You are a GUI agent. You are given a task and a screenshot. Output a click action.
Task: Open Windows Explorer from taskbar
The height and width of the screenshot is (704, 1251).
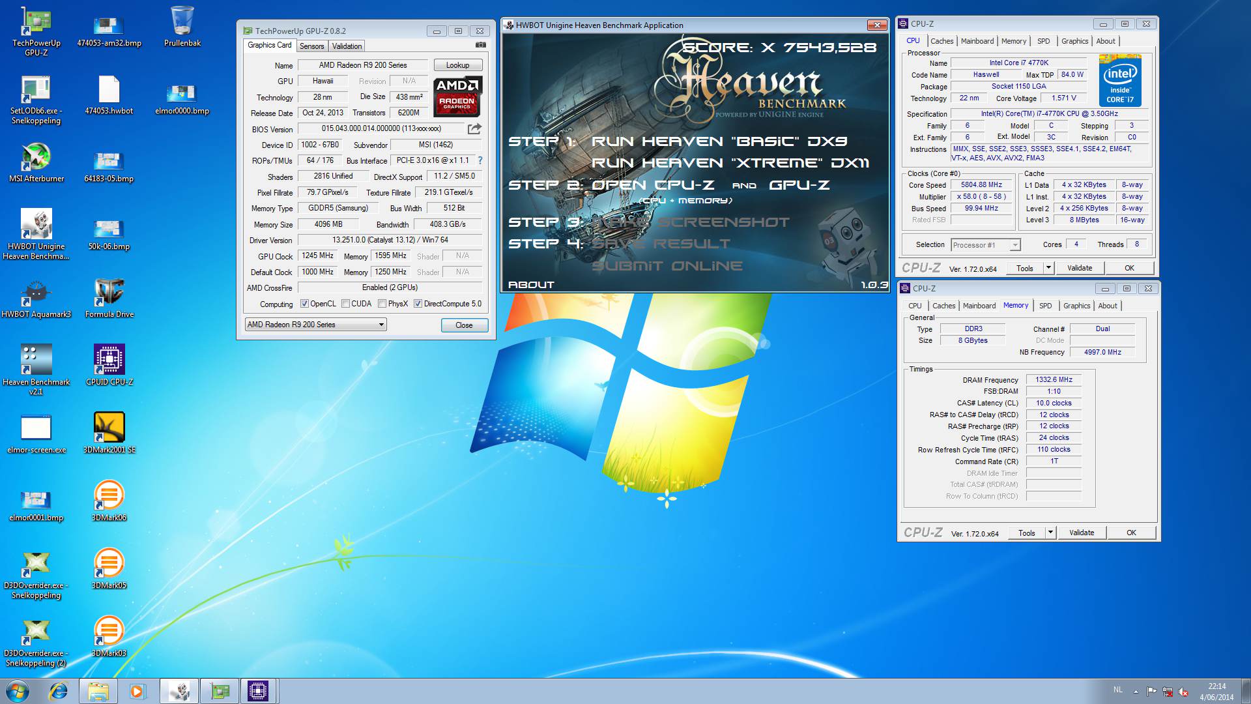point(98,691)
